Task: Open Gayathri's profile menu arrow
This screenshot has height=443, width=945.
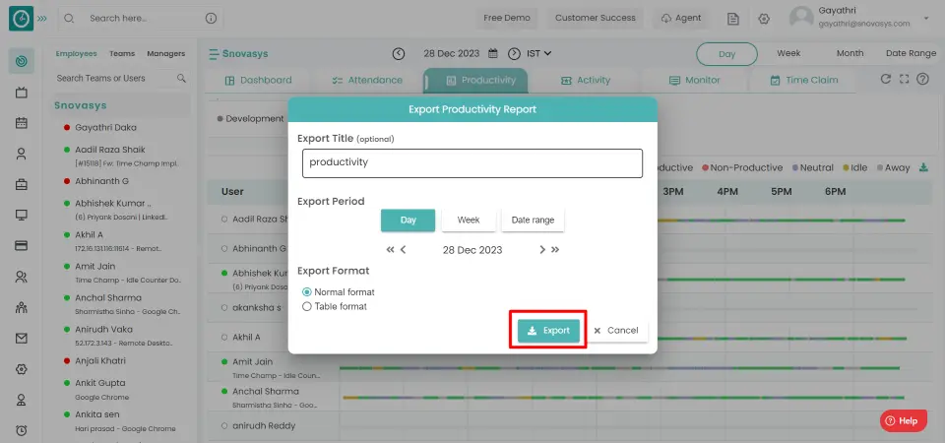Action: 925,18
